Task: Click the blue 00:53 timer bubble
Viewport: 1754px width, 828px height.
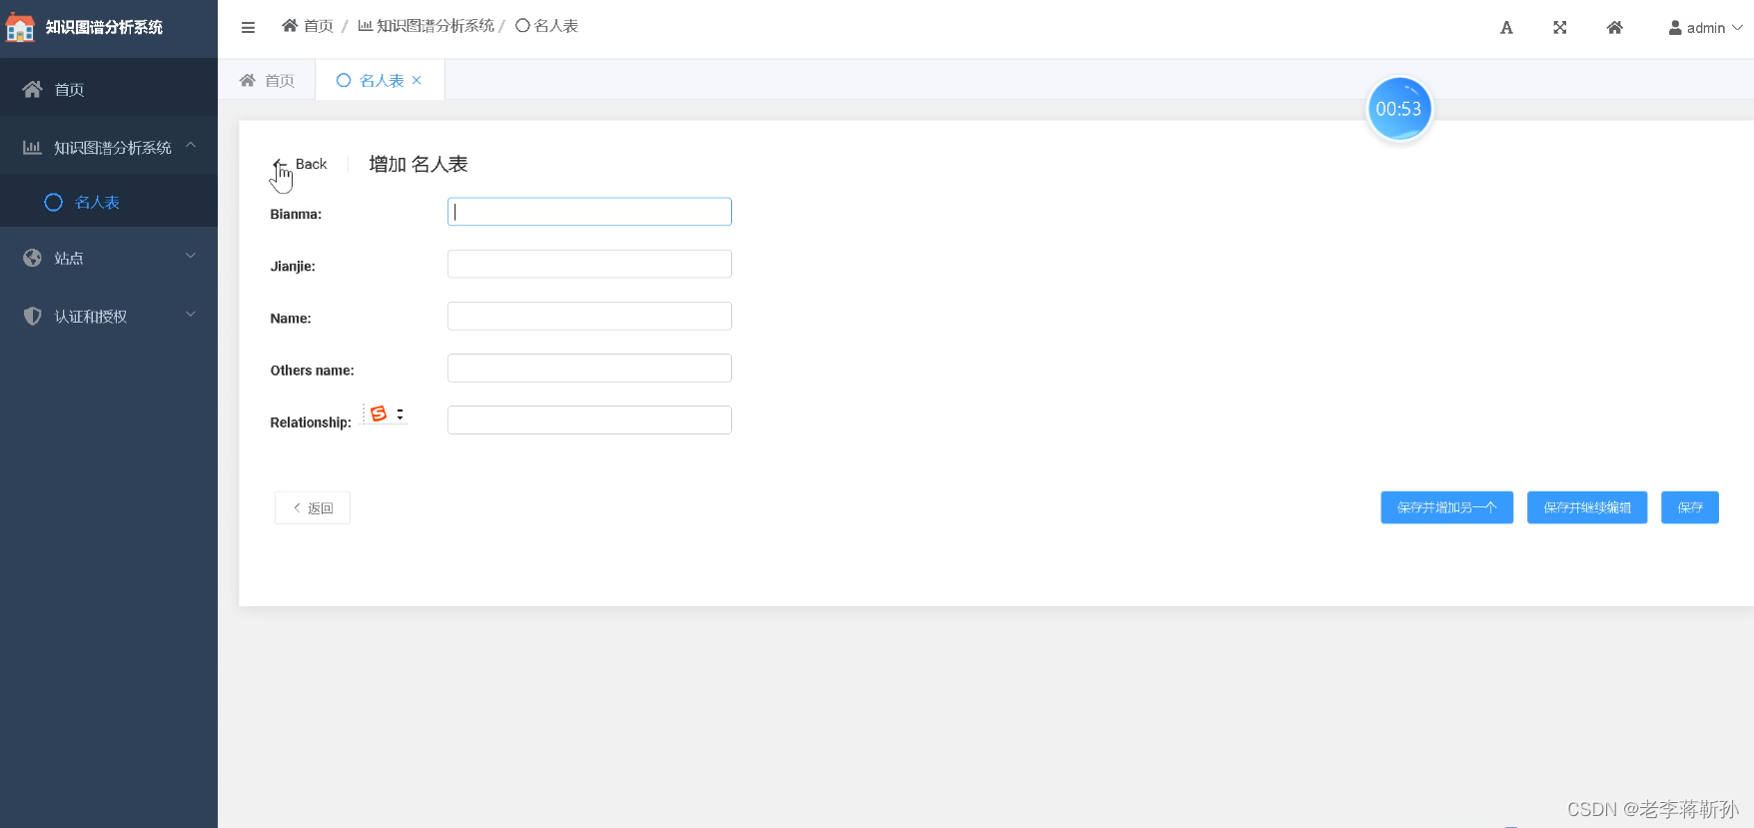Action: point(1398,109)
